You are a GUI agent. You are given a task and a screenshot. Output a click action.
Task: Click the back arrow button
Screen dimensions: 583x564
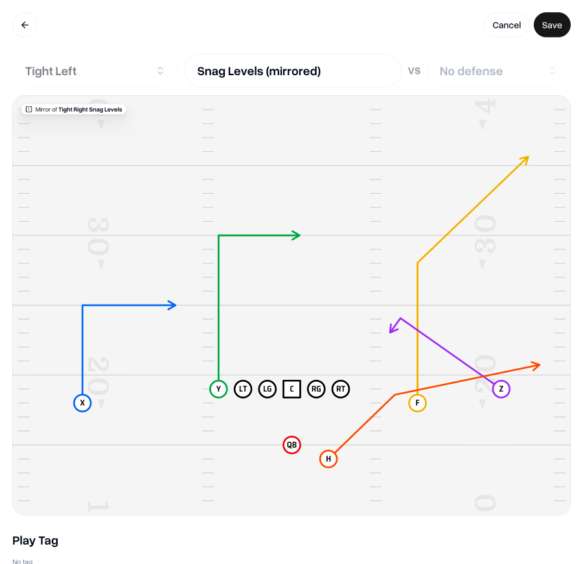25,25
